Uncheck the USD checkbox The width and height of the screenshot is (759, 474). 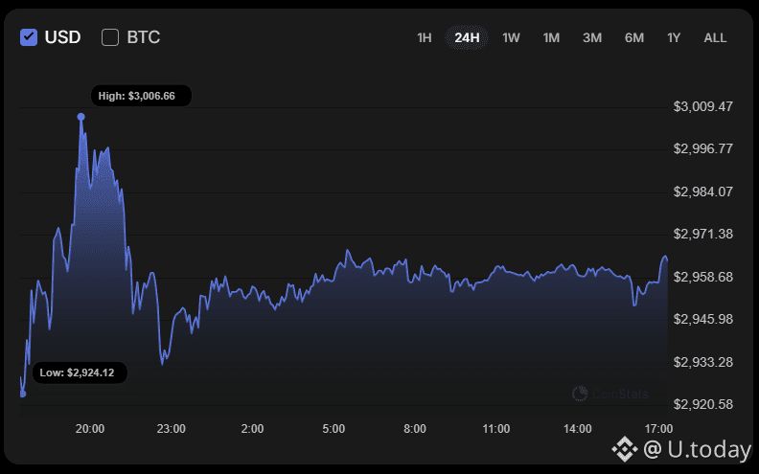click(x=29, y=37)
